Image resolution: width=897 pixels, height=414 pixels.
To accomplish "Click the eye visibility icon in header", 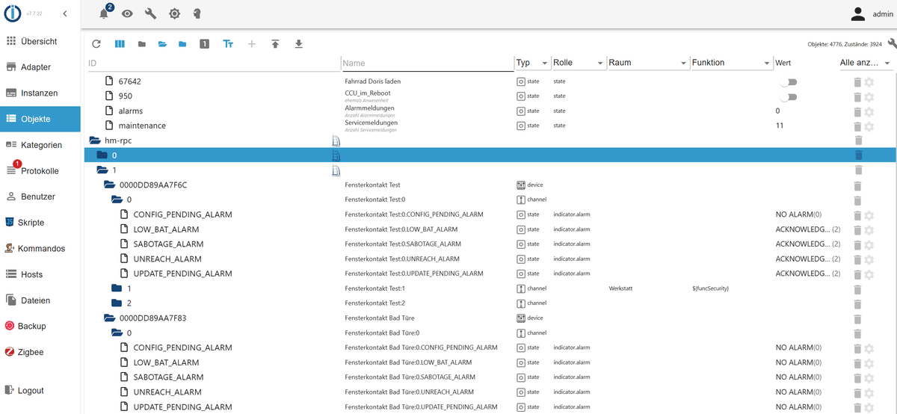I will (x=127, y=13).
